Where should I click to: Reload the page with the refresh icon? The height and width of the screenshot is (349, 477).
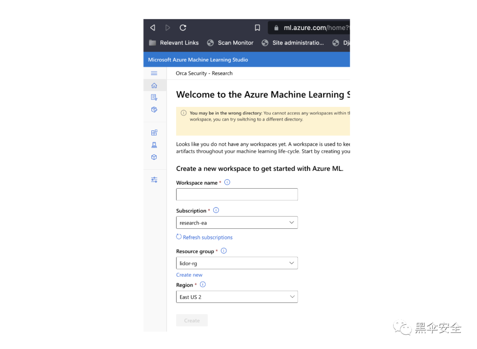click(x=183, y=28)
